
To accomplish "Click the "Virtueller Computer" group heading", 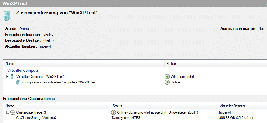I will coord(24,70).
